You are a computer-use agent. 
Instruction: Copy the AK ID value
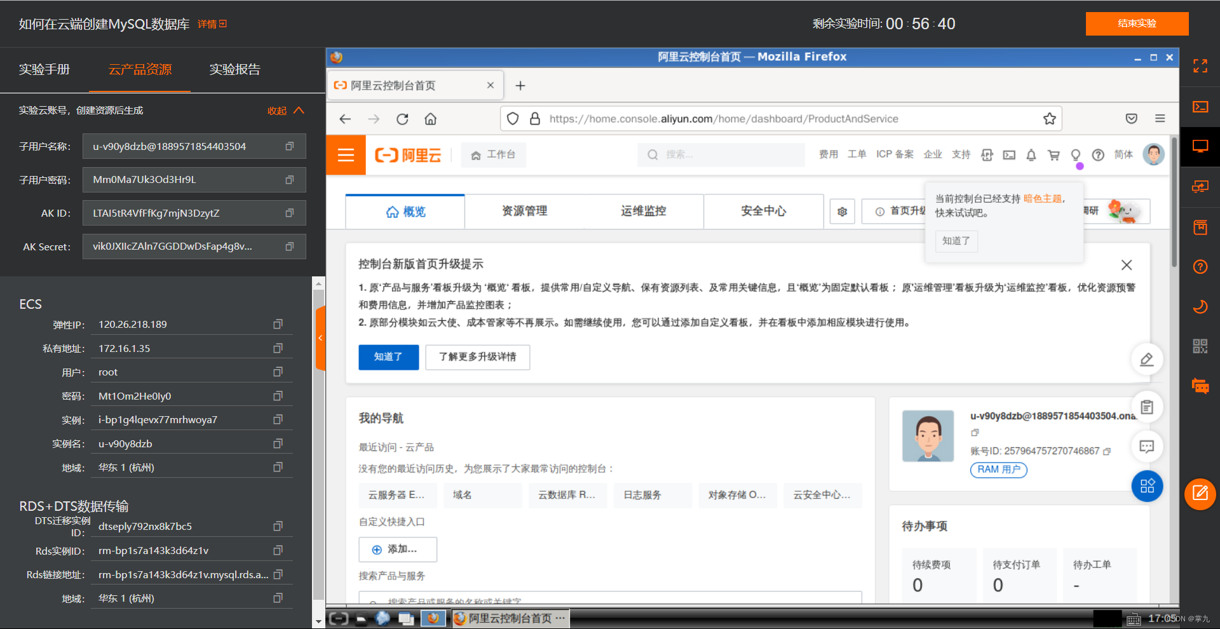pyautogui.click(x=289, y=213)
